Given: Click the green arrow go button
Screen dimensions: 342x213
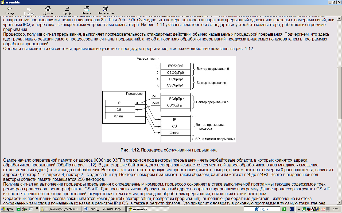Looking at the screenshot, I should pyautogui.click(x=284, y=209).
